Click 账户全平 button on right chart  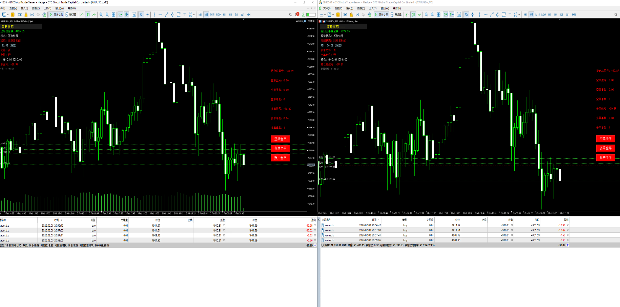coord(605,157)
